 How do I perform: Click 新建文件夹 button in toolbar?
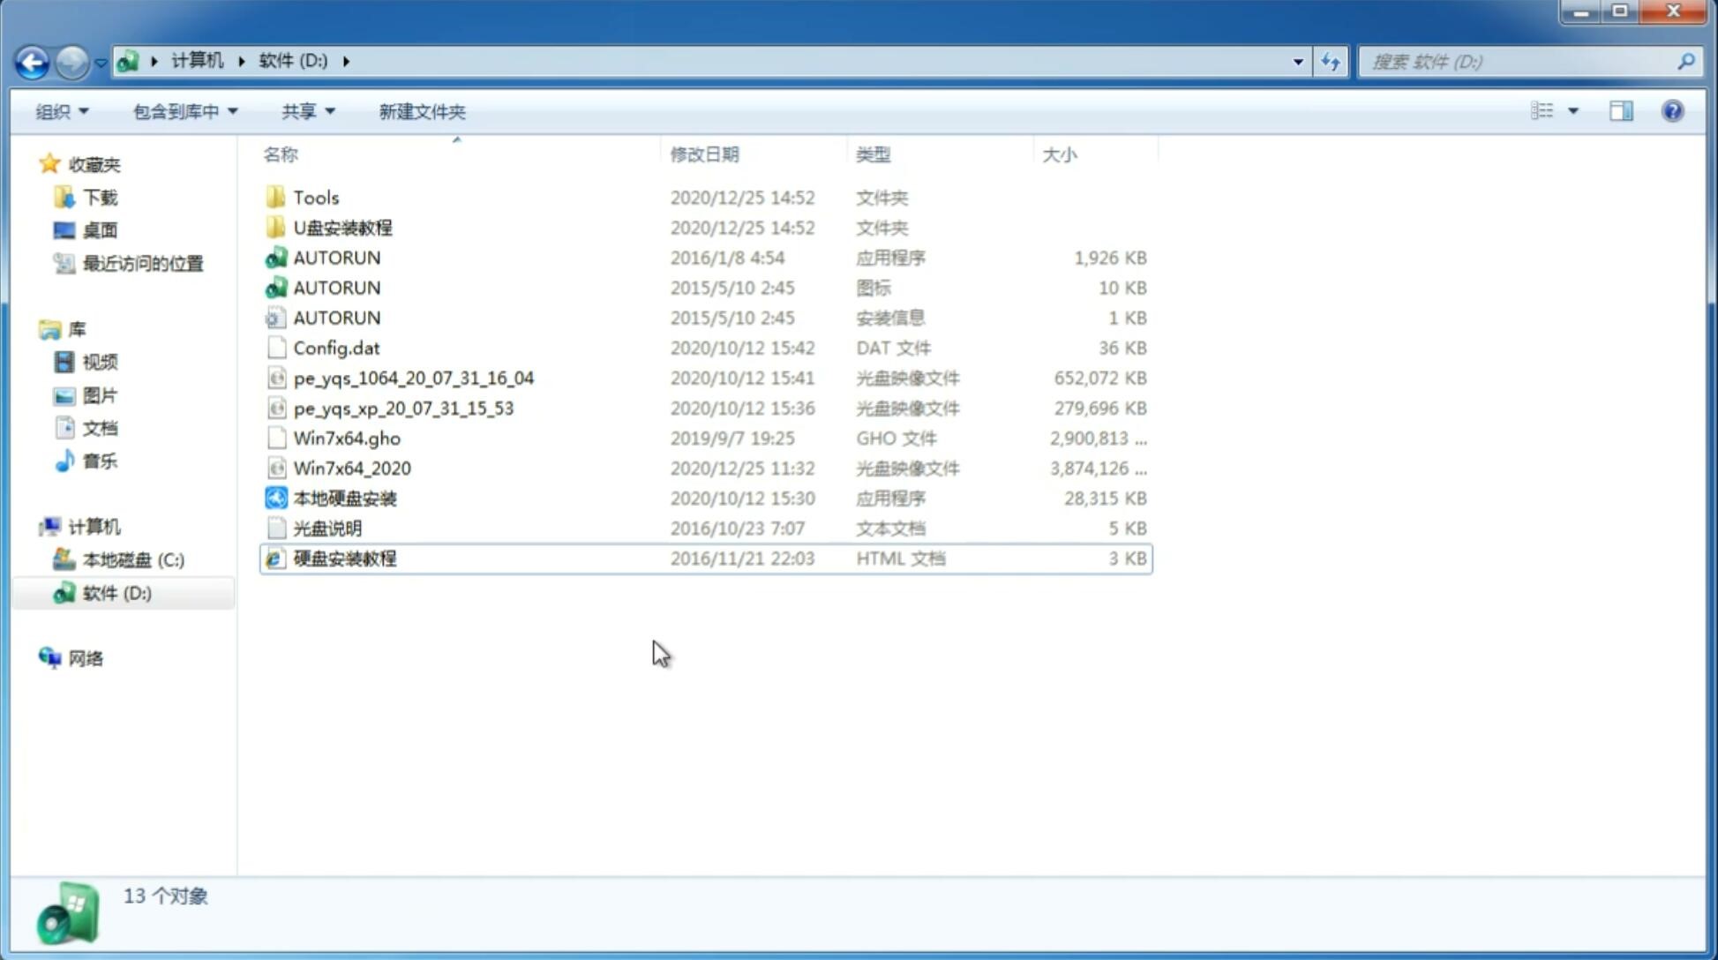(421, 111)
